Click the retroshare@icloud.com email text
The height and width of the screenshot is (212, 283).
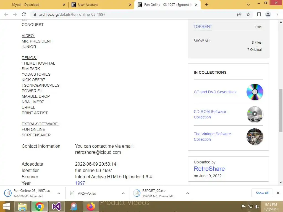click(x=98, y=152)
